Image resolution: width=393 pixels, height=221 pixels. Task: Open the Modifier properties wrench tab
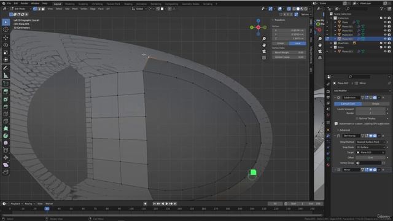328,136
